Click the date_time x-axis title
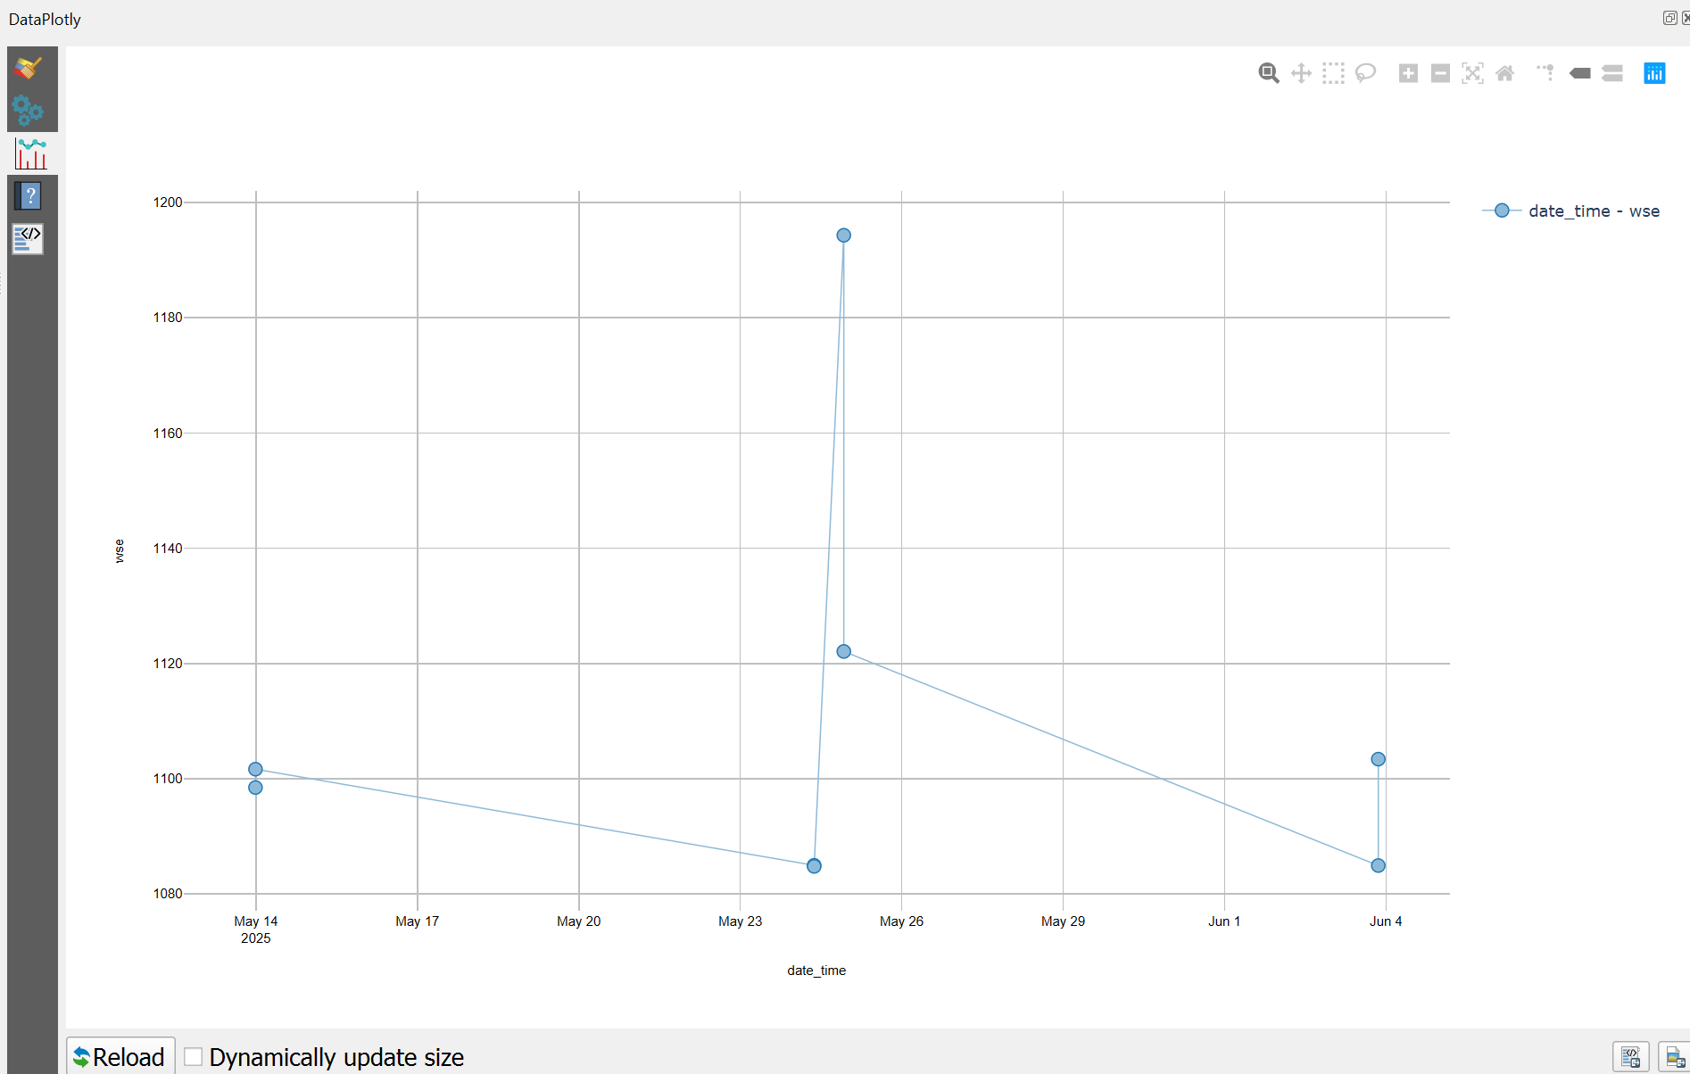The image size is (1690, 1074). pyautogui.click(x=816, y=971)
